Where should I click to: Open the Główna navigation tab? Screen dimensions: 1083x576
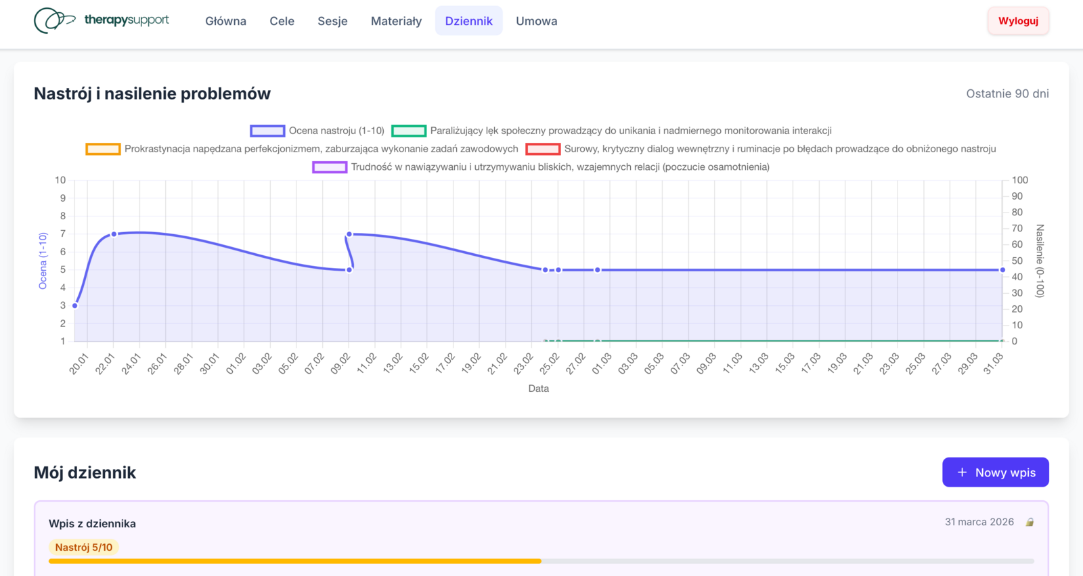(x=225, y=21)
